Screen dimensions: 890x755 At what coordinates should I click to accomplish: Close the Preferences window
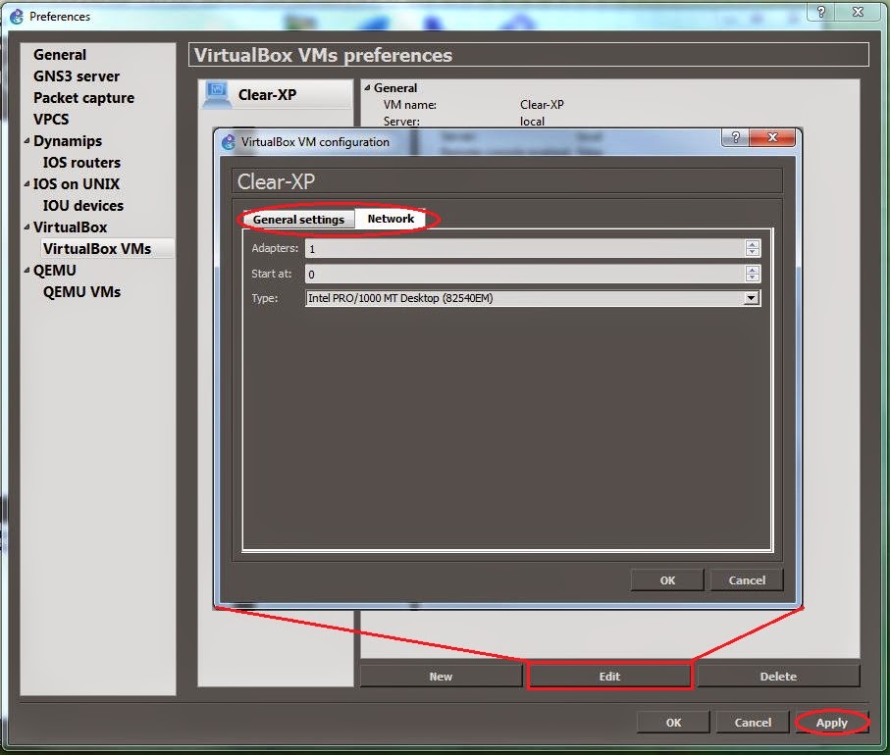858,12
